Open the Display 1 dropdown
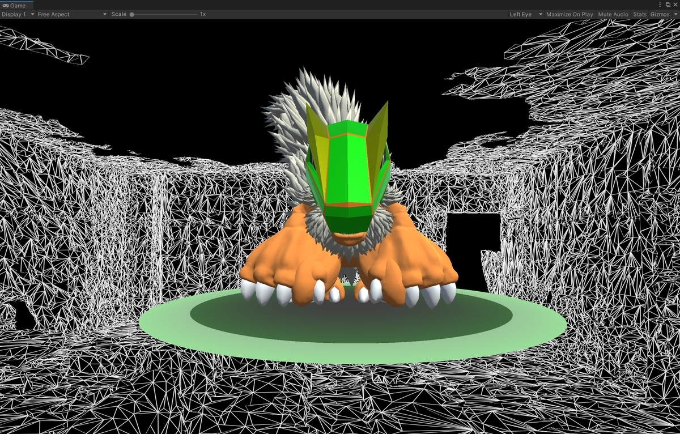The height and width of the screenshot is (434, 680). (18, 14)
